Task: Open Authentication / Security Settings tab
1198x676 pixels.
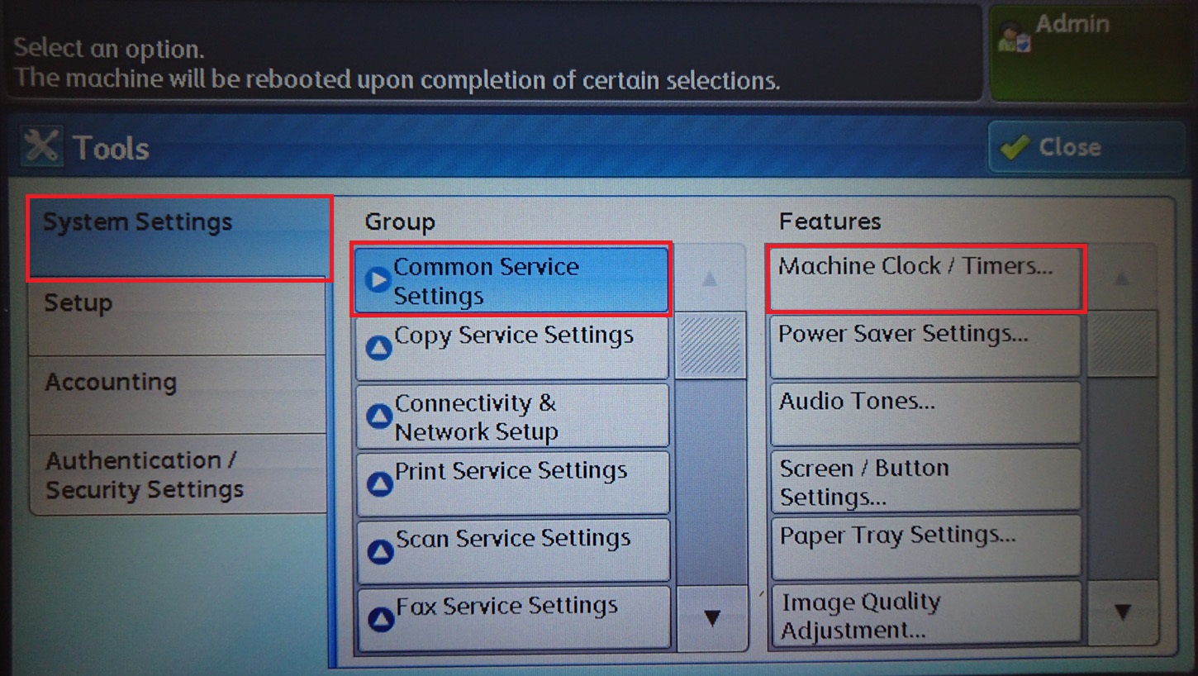Action: (x=178, y=474)
